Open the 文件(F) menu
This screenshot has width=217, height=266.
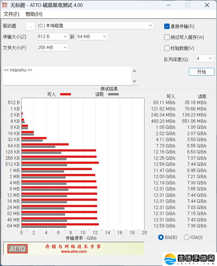pos(11,14)
